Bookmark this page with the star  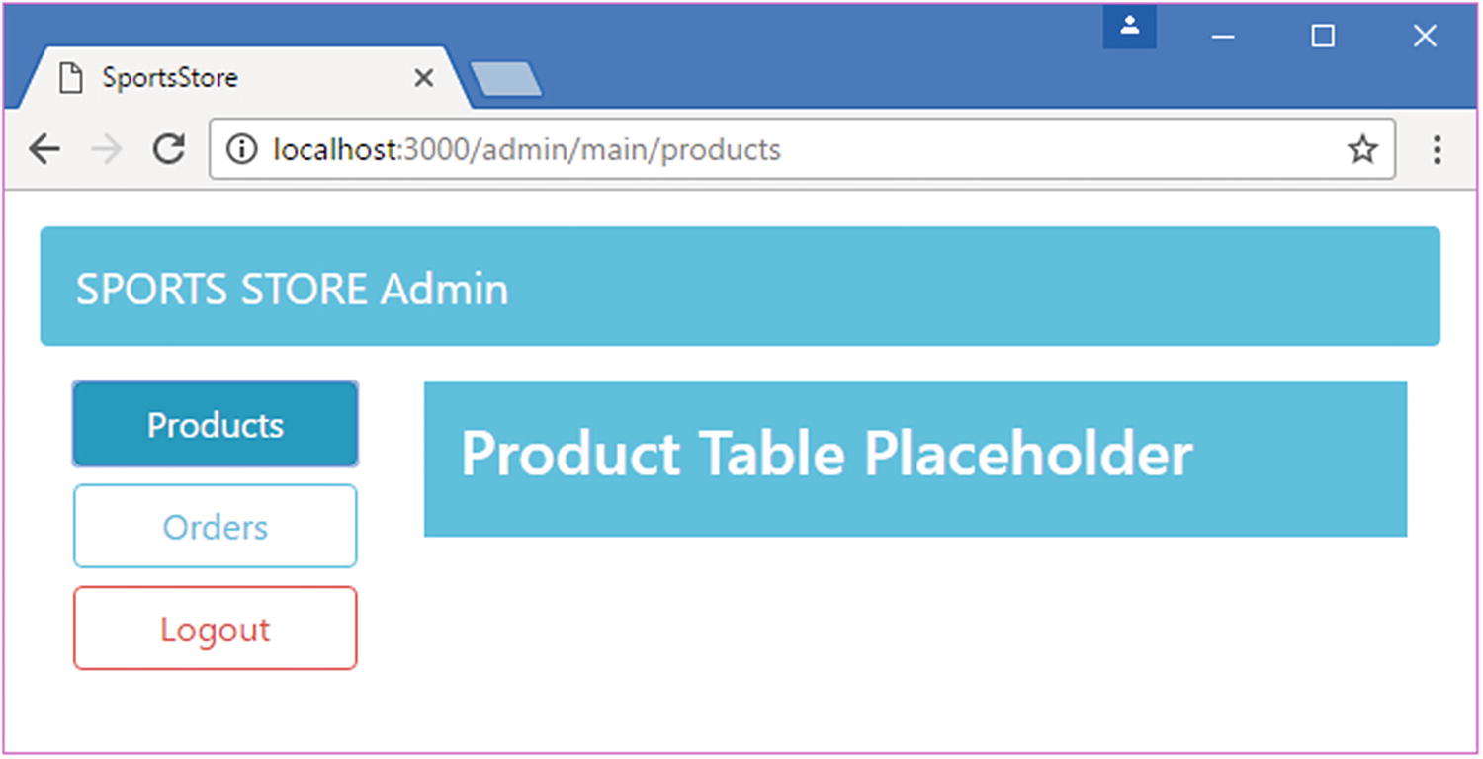[x=1362, y=149]
